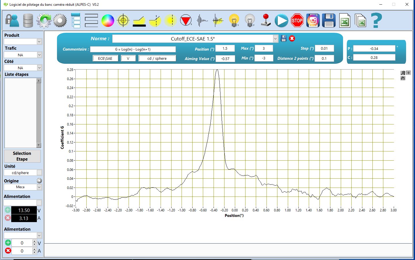The width and height of the screenshot is (415, 260).
Task: Select the yellow crosshair target tool
Action: coord(123,20)
